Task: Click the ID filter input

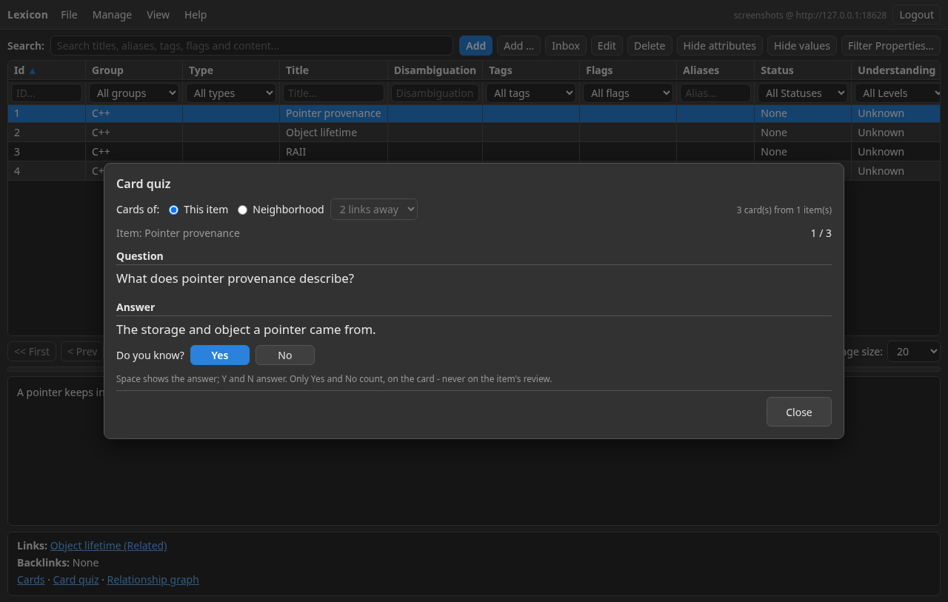Action: (47, 93)
